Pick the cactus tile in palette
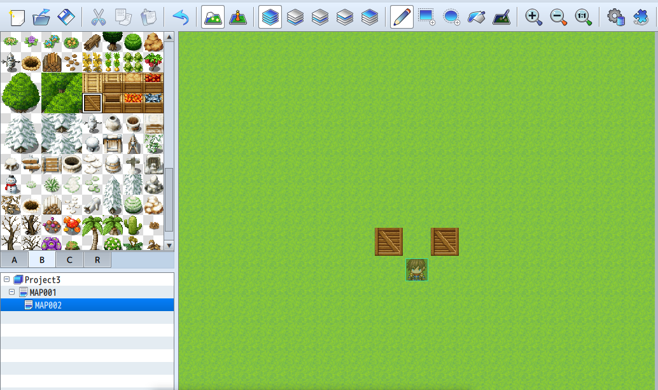658x390 pixels. [133, 226]
